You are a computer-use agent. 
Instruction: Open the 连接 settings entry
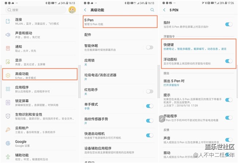coord(40,21)
